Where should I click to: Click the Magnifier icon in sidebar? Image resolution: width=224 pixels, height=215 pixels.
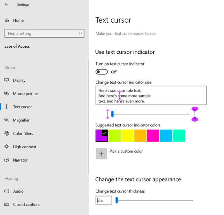[x=7, y=120]
